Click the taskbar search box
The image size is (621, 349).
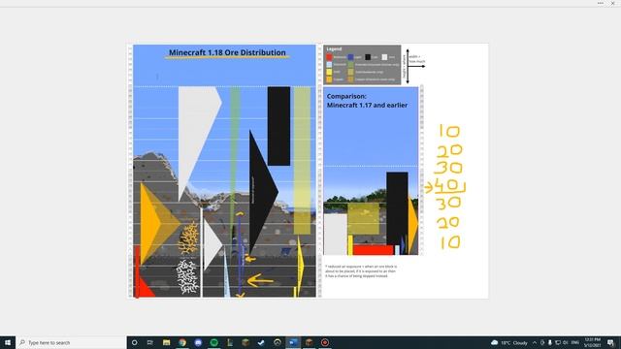coord(71,342)
